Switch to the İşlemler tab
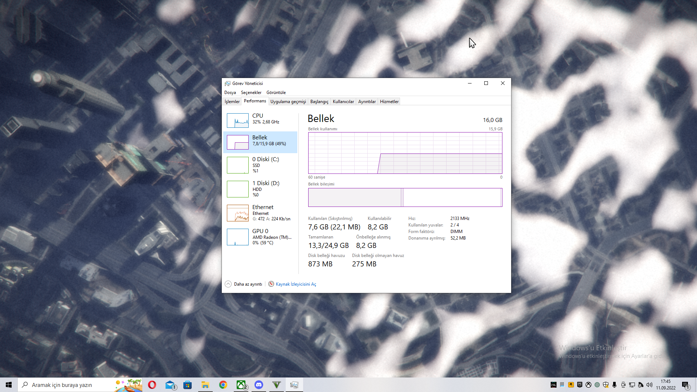 point(232,102)
